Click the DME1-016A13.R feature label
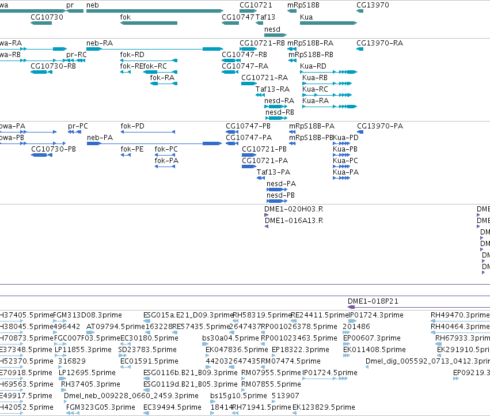The height and width of the screenshot is (416, 490). click(294, 221)
